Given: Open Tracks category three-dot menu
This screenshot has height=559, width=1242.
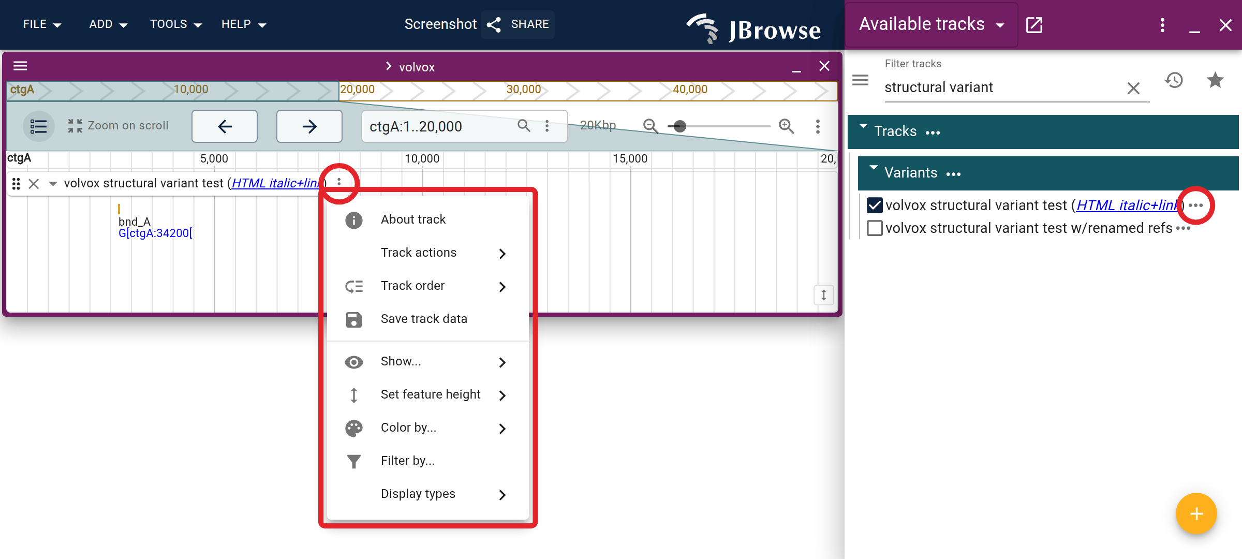Looking at the screenshot, I should point(933,133).
